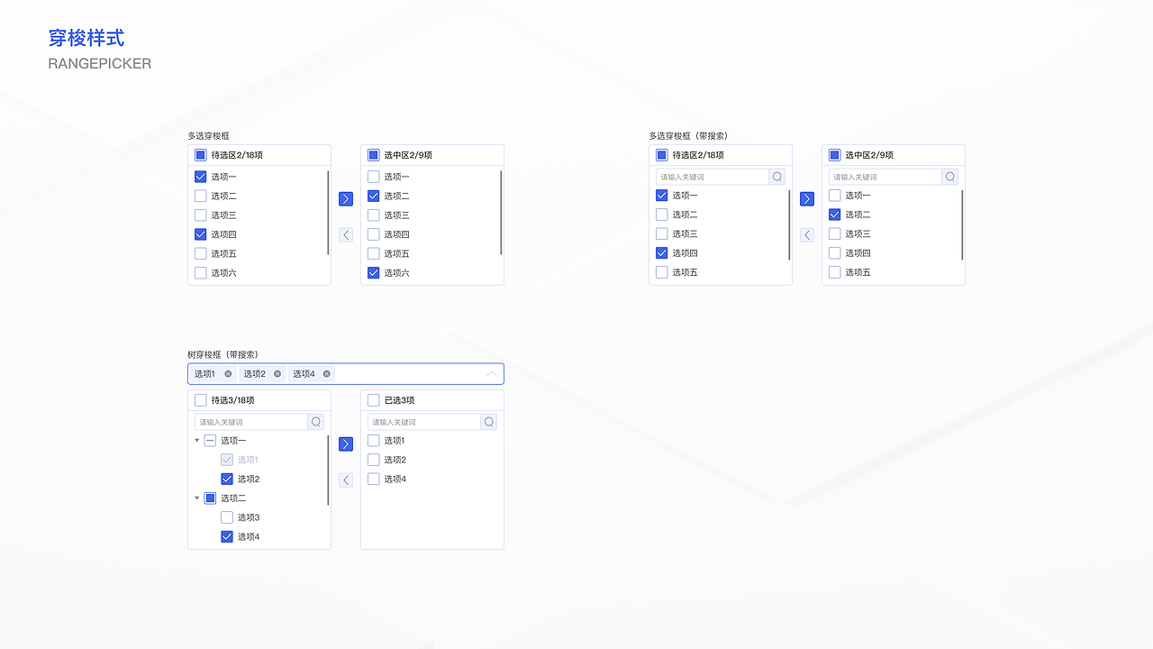Check 选项1 checkbox in the 已选3项 list

point(374,441)
